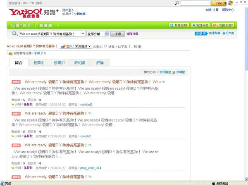Click the asker name solokbd2
This screenshot has height=186, width=248.
click(86, 105)
